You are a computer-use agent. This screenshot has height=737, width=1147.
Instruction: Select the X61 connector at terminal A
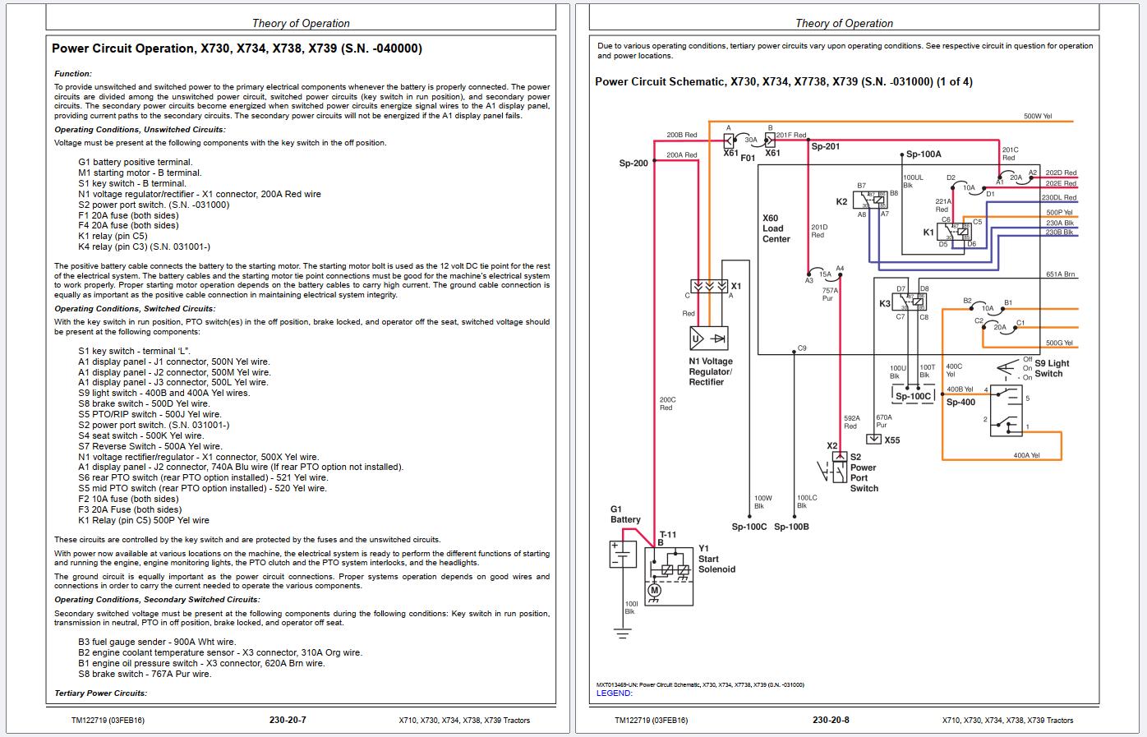728,140
